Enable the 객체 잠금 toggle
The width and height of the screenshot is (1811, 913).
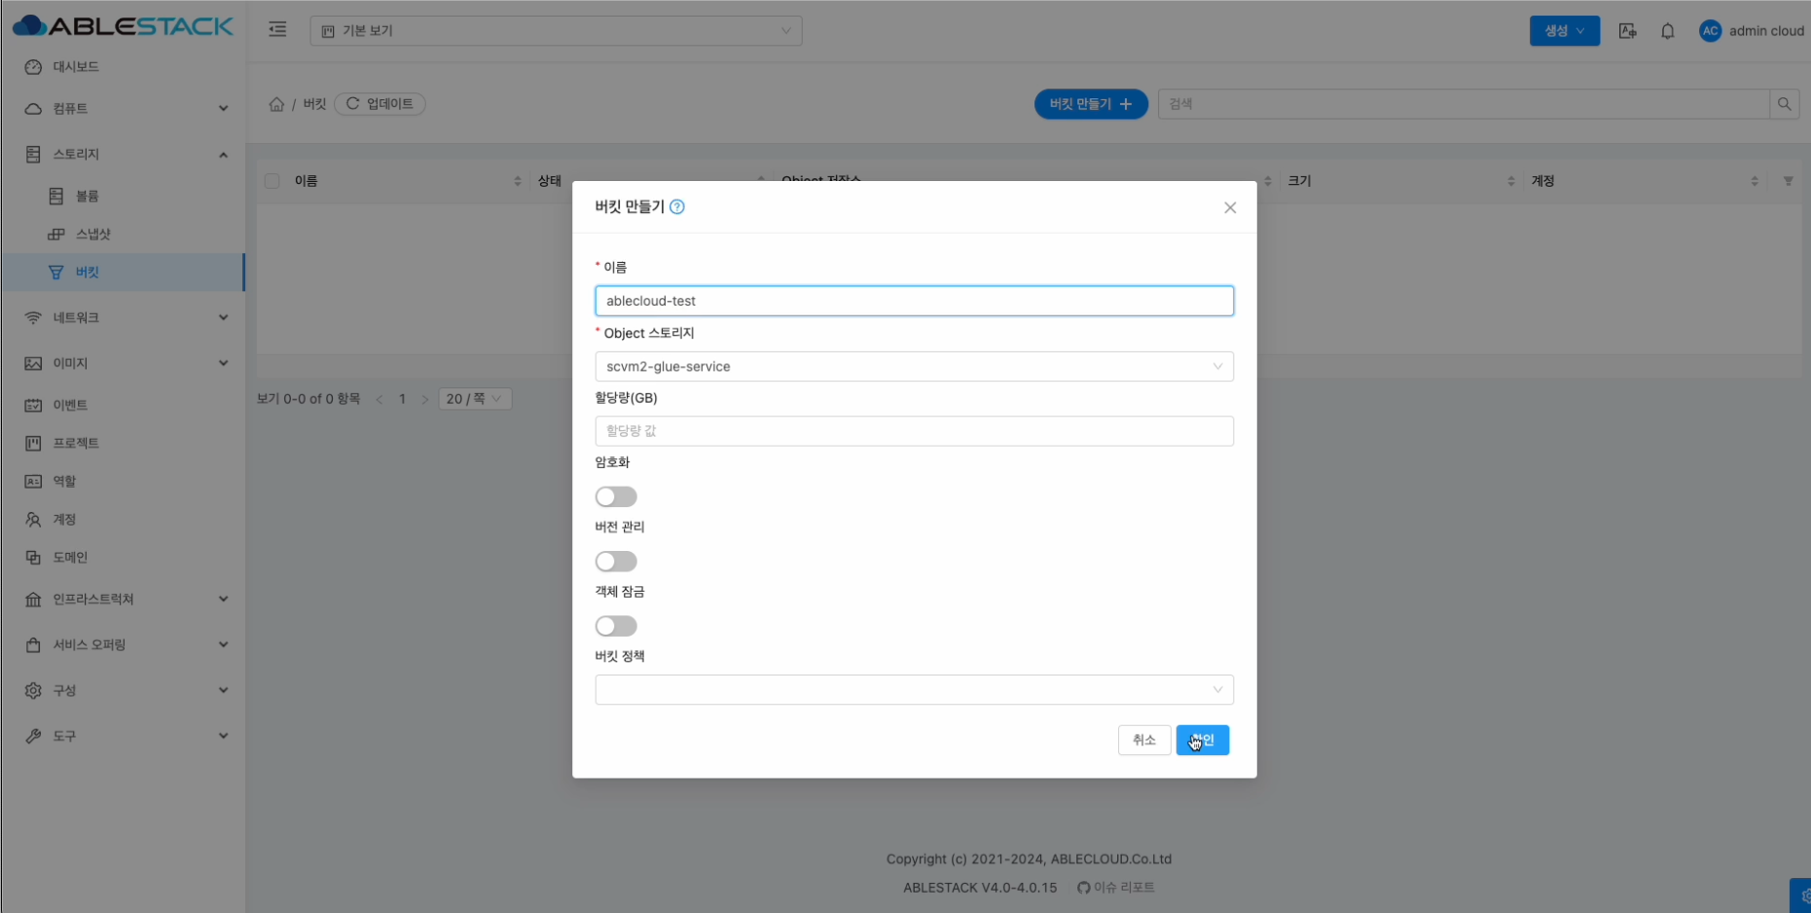(x=616, y=626)
